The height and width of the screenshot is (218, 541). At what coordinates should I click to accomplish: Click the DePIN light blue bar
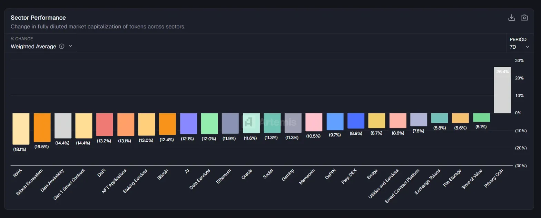click(335, 121)
